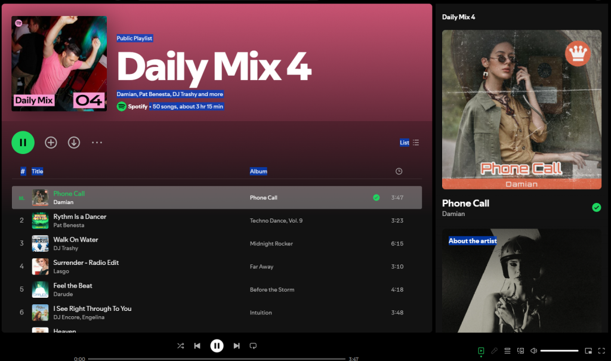Viewport: 611px width, 361px height.
Task: Open the Techno Dance, Vol. 9 album
Action: 276,221
